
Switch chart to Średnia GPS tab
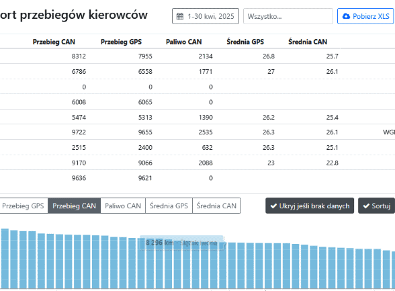pyautogui.click(x=169, y=206)
